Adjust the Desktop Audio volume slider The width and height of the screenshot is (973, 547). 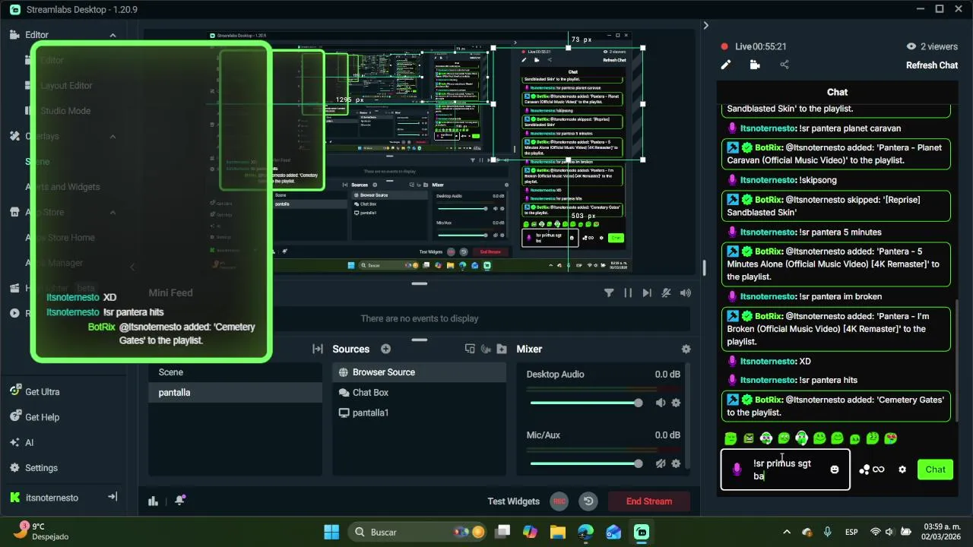(x=585, y=403)
